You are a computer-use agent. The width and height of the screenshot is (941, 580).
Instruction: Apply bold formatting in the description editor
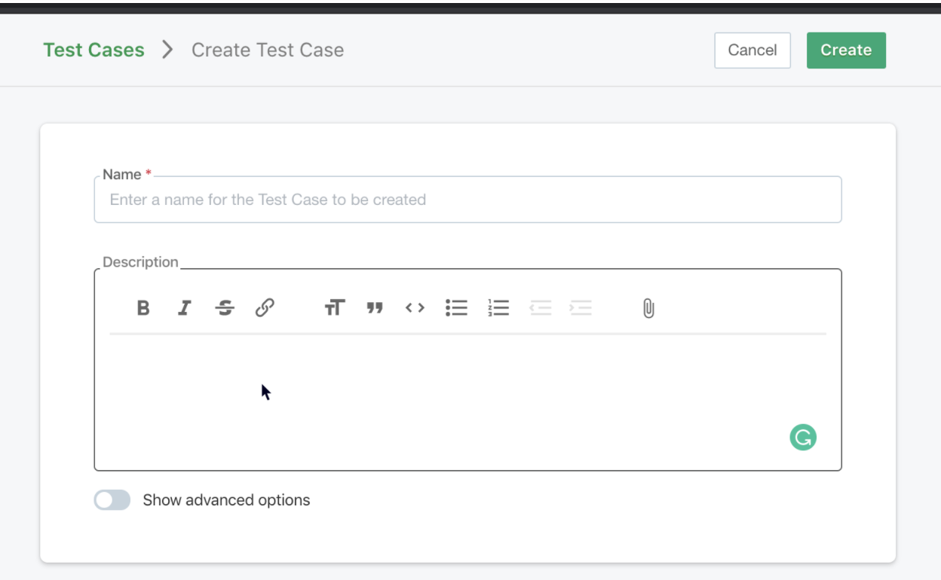(x=143, y=307)
